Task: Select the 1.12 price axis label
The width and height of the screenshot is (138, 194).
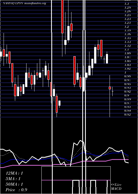Action: tap(128, 46)
